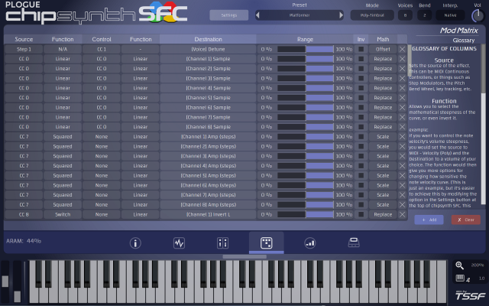Adjust the Range slider for Step 1 row

(306, 49)
